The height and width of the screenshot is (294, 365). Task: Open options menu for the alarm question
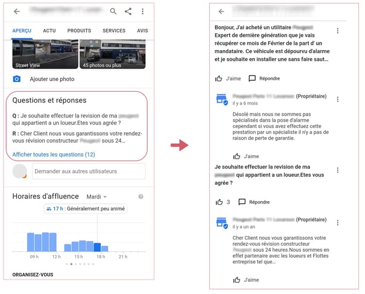coord(338,31)
